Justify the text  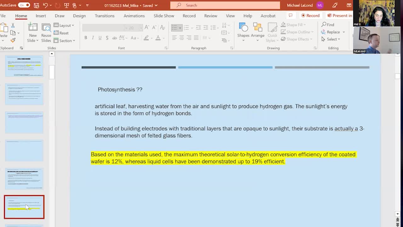(196, 38)
